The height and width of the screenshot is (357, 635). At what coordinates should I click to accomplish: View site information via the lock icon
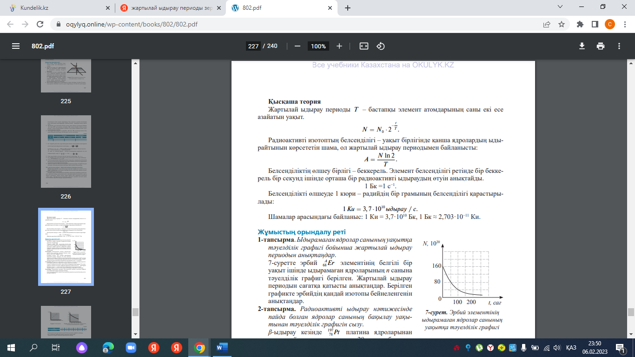point(59,24)
